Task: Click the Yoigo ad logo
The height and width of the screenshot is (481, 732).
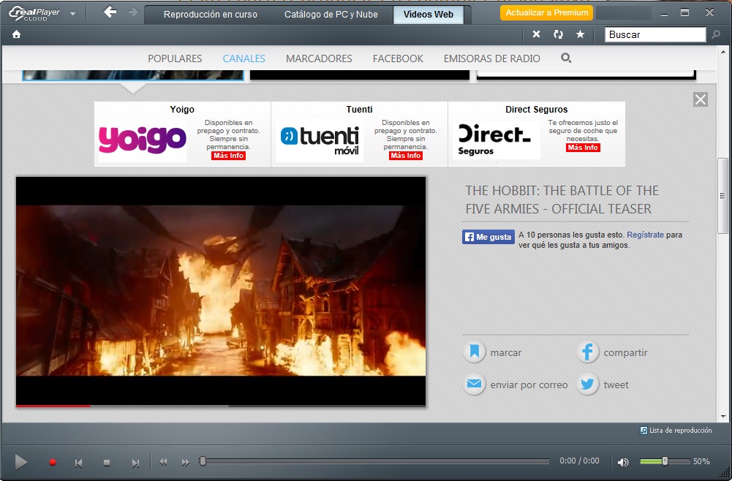Action: click(143, 140)
